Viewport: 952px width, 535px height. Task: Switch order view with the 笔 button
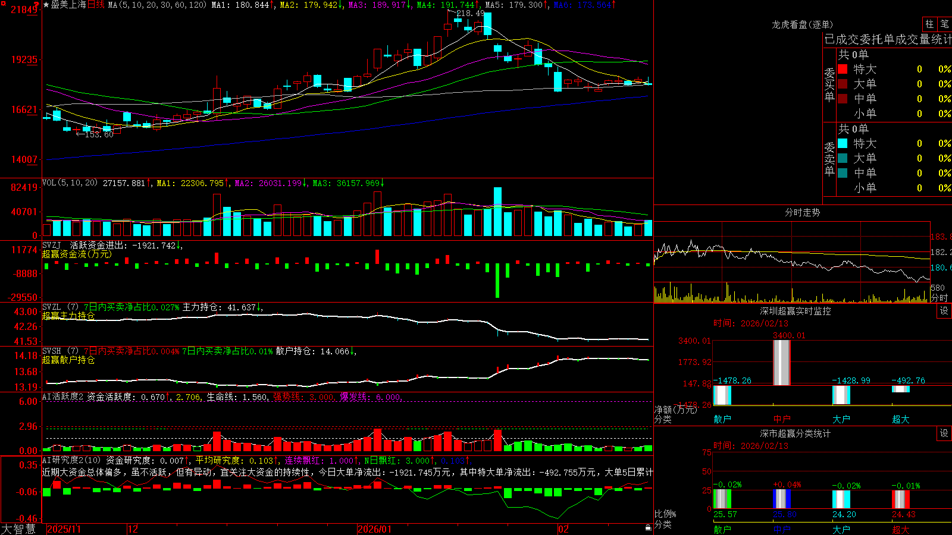point(944,24)
